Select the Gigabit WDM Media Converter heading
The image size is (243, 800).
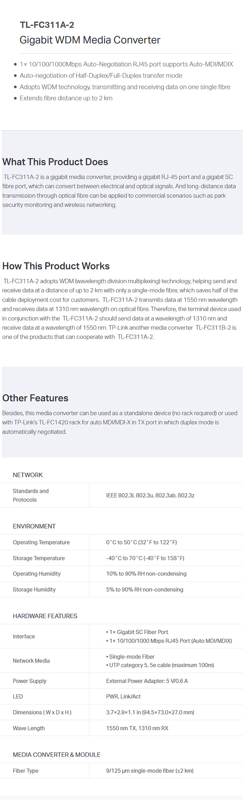coord(90,40)
